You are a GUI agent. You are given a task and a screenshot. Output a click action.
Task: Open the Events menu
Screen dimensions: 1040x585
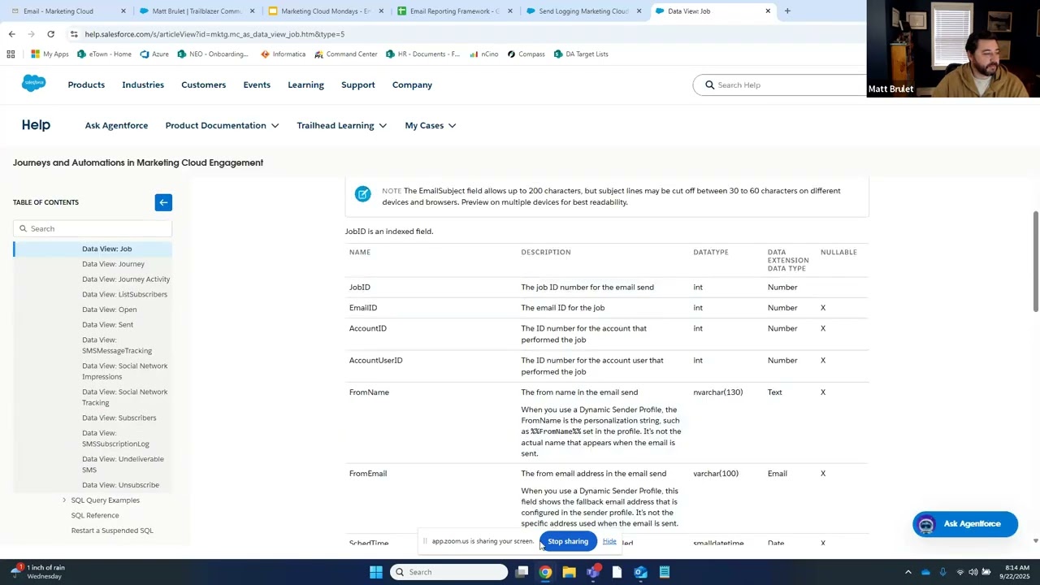pos(257,84)
